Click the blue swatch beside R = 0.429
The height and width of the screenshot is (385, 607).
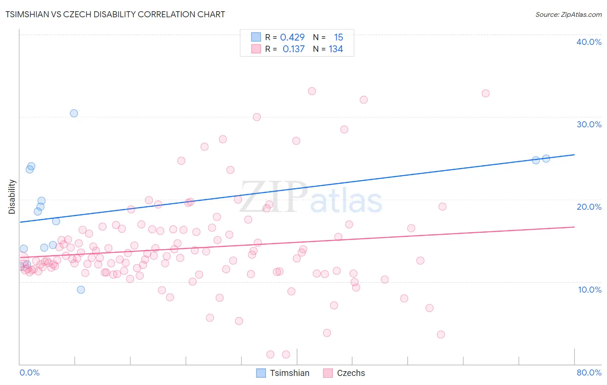(x=256, y=37)
